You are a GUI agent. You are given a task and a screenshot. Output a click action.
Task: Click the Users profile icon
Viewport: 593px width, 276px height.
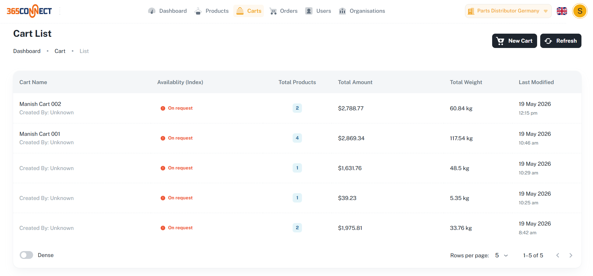pos(309,11)
